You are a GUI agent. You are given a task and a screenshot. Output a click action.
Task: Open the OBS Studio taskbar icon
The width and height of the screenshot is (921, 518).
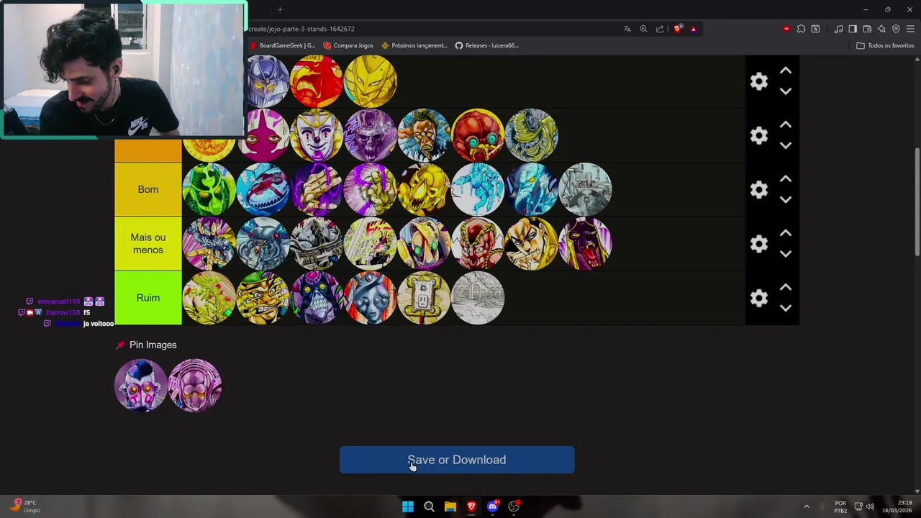coord(514,506)
